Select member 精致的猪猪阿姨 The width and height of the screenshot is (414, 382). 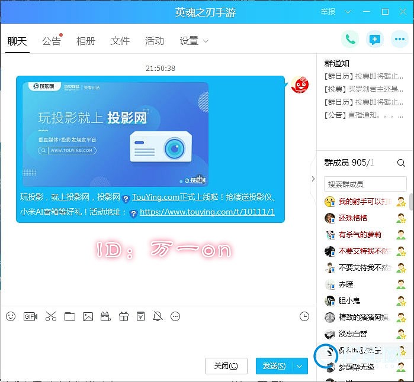[x=365, y=318]
